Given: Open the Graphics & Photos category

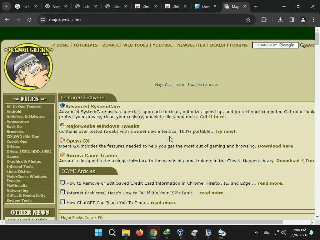Looking at the screenshot, I should (24, 162).
